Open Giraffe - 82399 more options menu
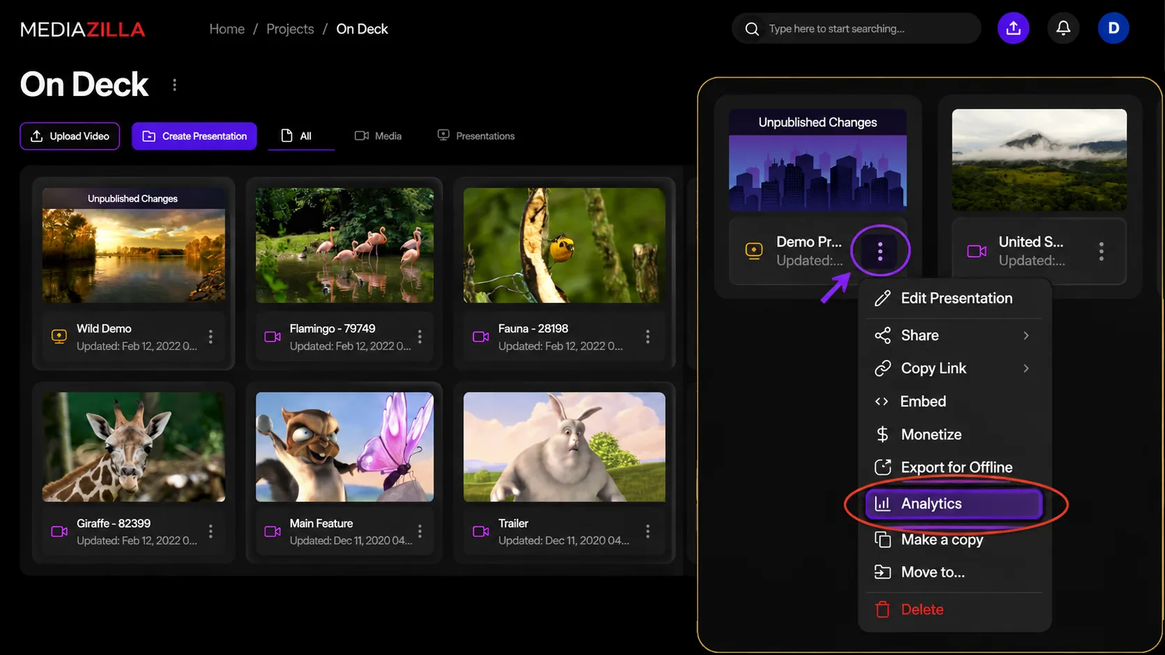The height and width of the screenshot is (655, 1165). [210, 532]
